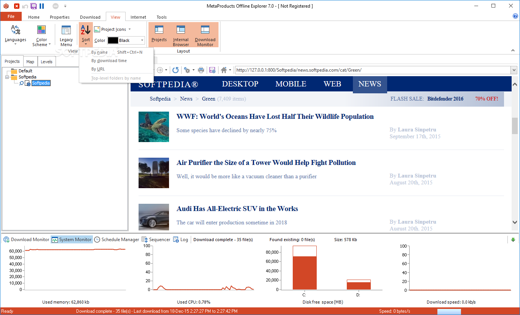Switch to the Internet ribbon tab
This screenshot has height=315, width=520.
[x=138, y=17]
